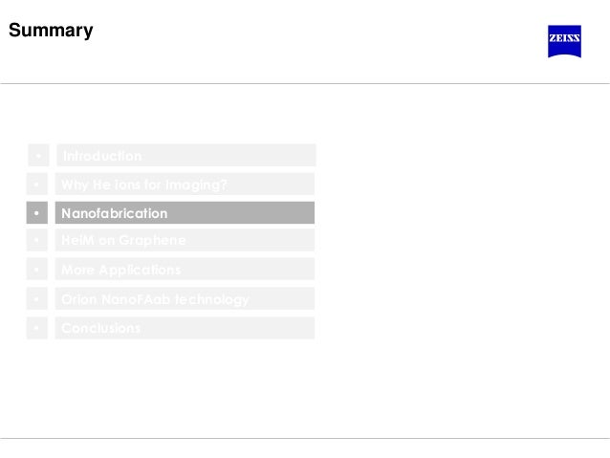Select the bullet box beside More Applications
Image resolution: width=610 pixels, height=458 pixels.
37,269
